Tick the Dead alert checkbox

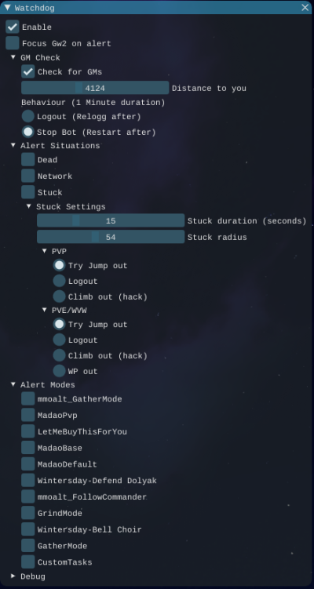click(x=27, y=160)
